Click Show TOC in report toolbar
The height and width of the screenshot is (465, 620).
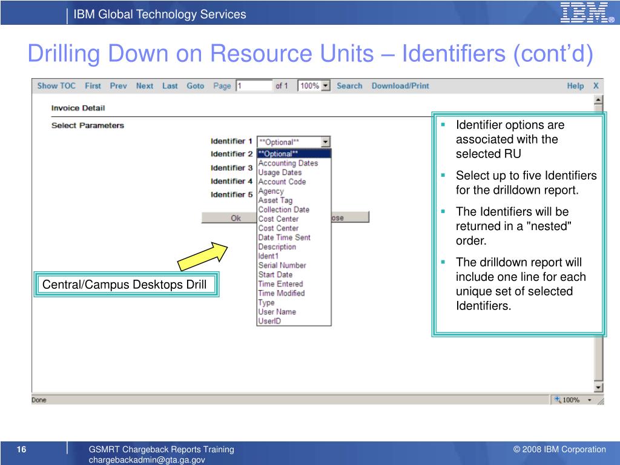(x=56, y=86)
